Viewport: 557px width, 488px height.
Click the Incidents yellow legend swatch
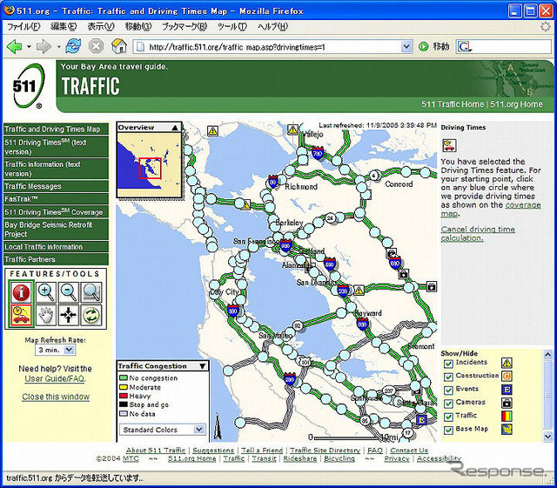[x=507, y=363]
